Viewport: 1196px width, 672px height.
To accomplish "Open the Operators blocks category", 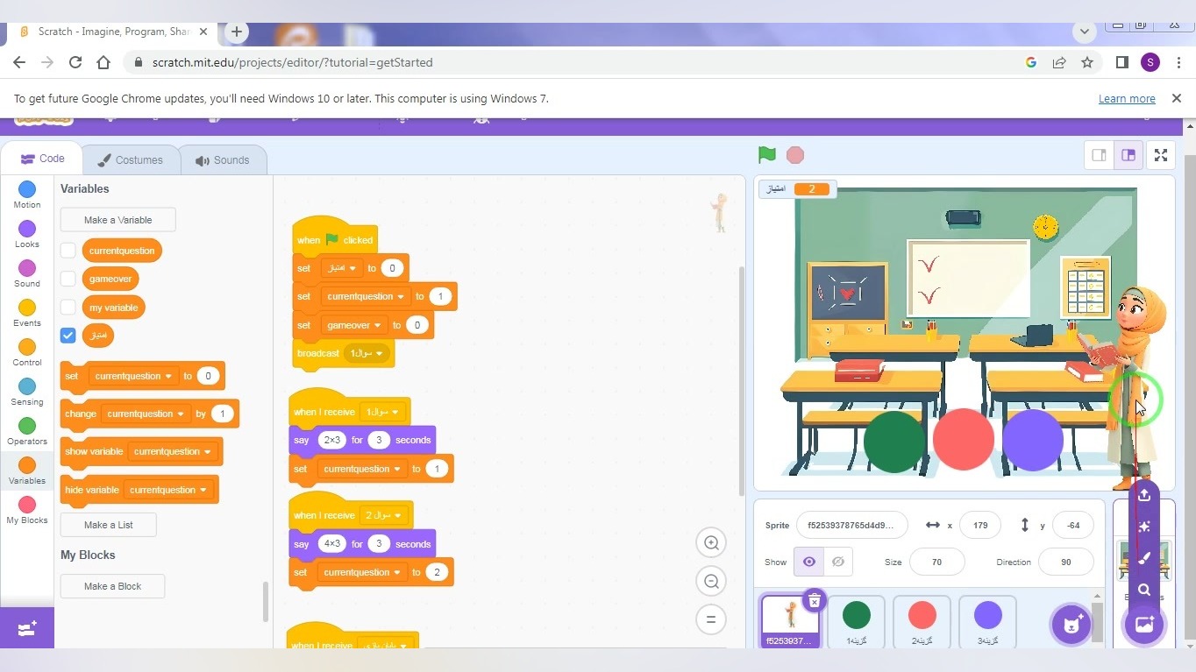I will coord(27,432).
